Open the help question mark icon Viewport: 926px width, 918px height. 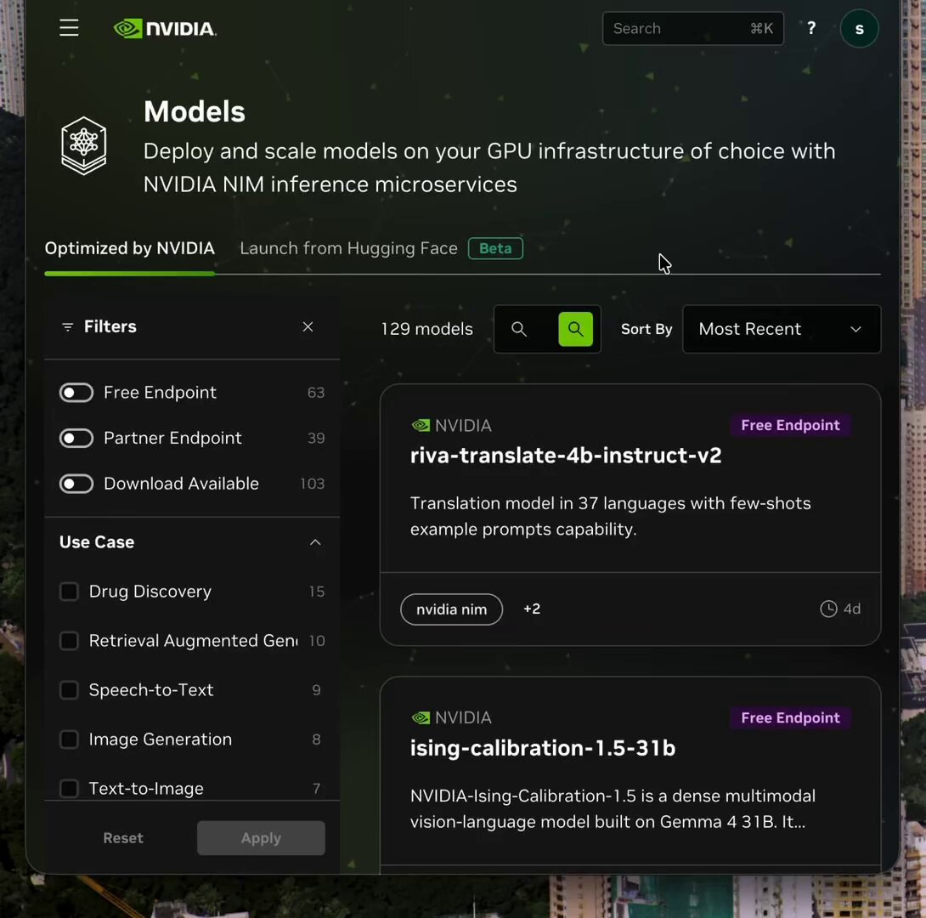pyautogui.click(x=810, y=28)
